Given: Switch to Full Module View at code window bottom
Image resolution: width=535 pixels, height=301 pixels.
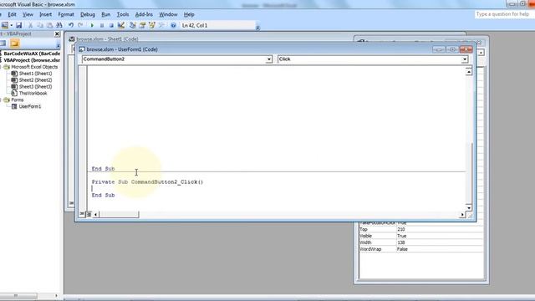Looking at the screenshot, I should 89,214.
